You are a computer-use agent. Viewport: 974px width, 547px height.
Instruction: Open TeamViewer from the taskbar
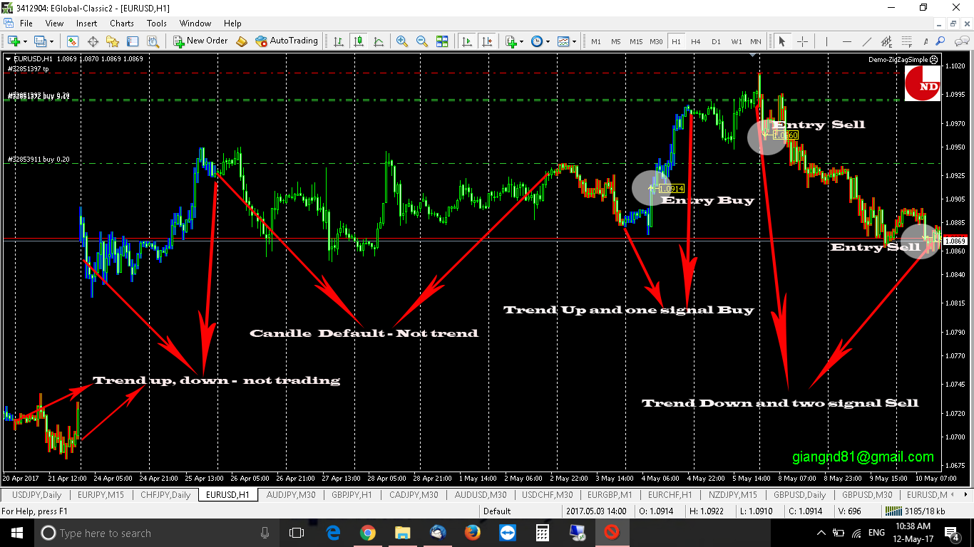507,533
